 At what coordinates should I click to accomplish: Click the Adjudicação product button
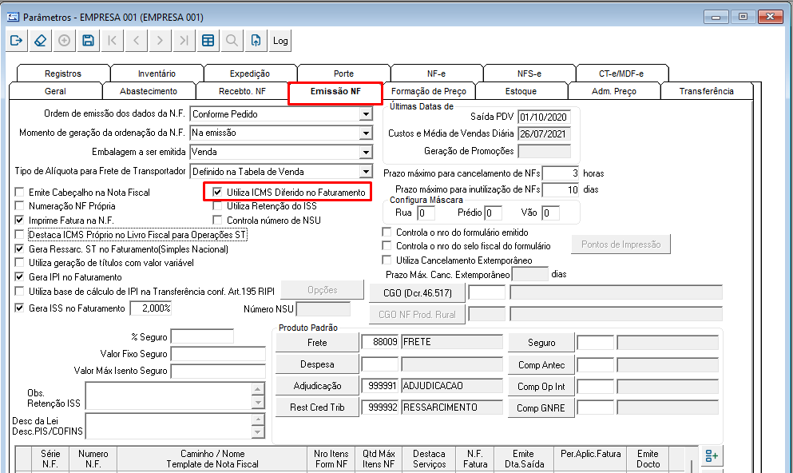click(x=317, y=385)
